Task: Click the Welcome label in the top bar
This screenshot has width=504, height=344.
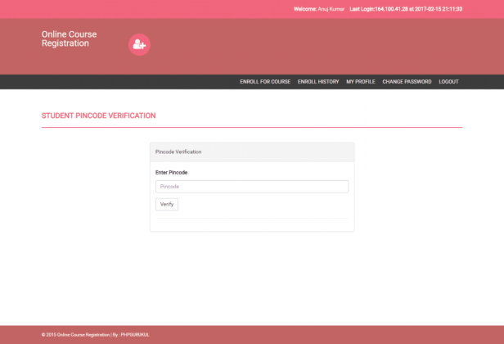Action: coord(304,9)
